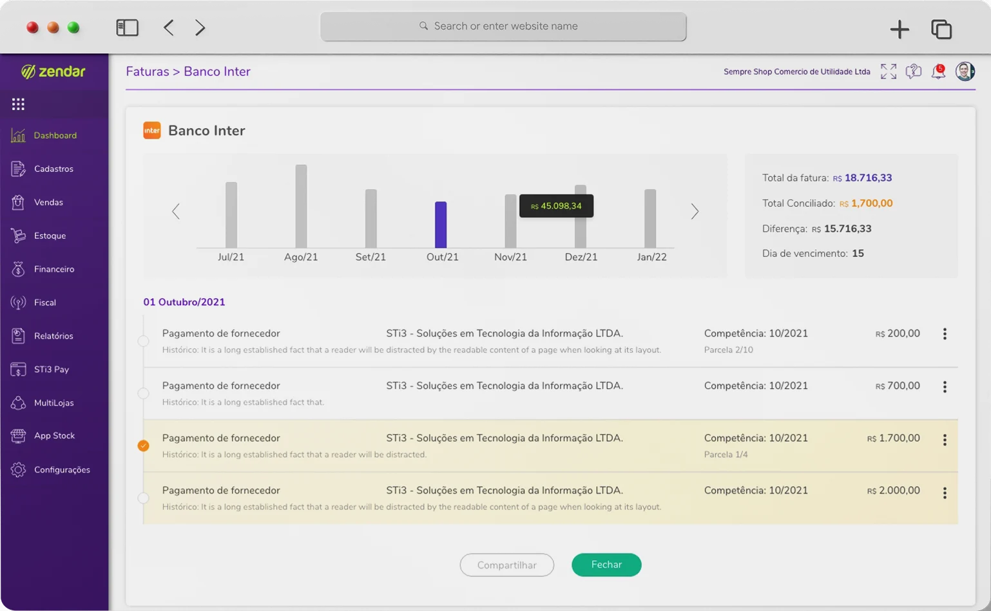Screen dimensions: 991x611
Task: Select the Ago/21 bar in chart
Action: [x=301, y=206]
